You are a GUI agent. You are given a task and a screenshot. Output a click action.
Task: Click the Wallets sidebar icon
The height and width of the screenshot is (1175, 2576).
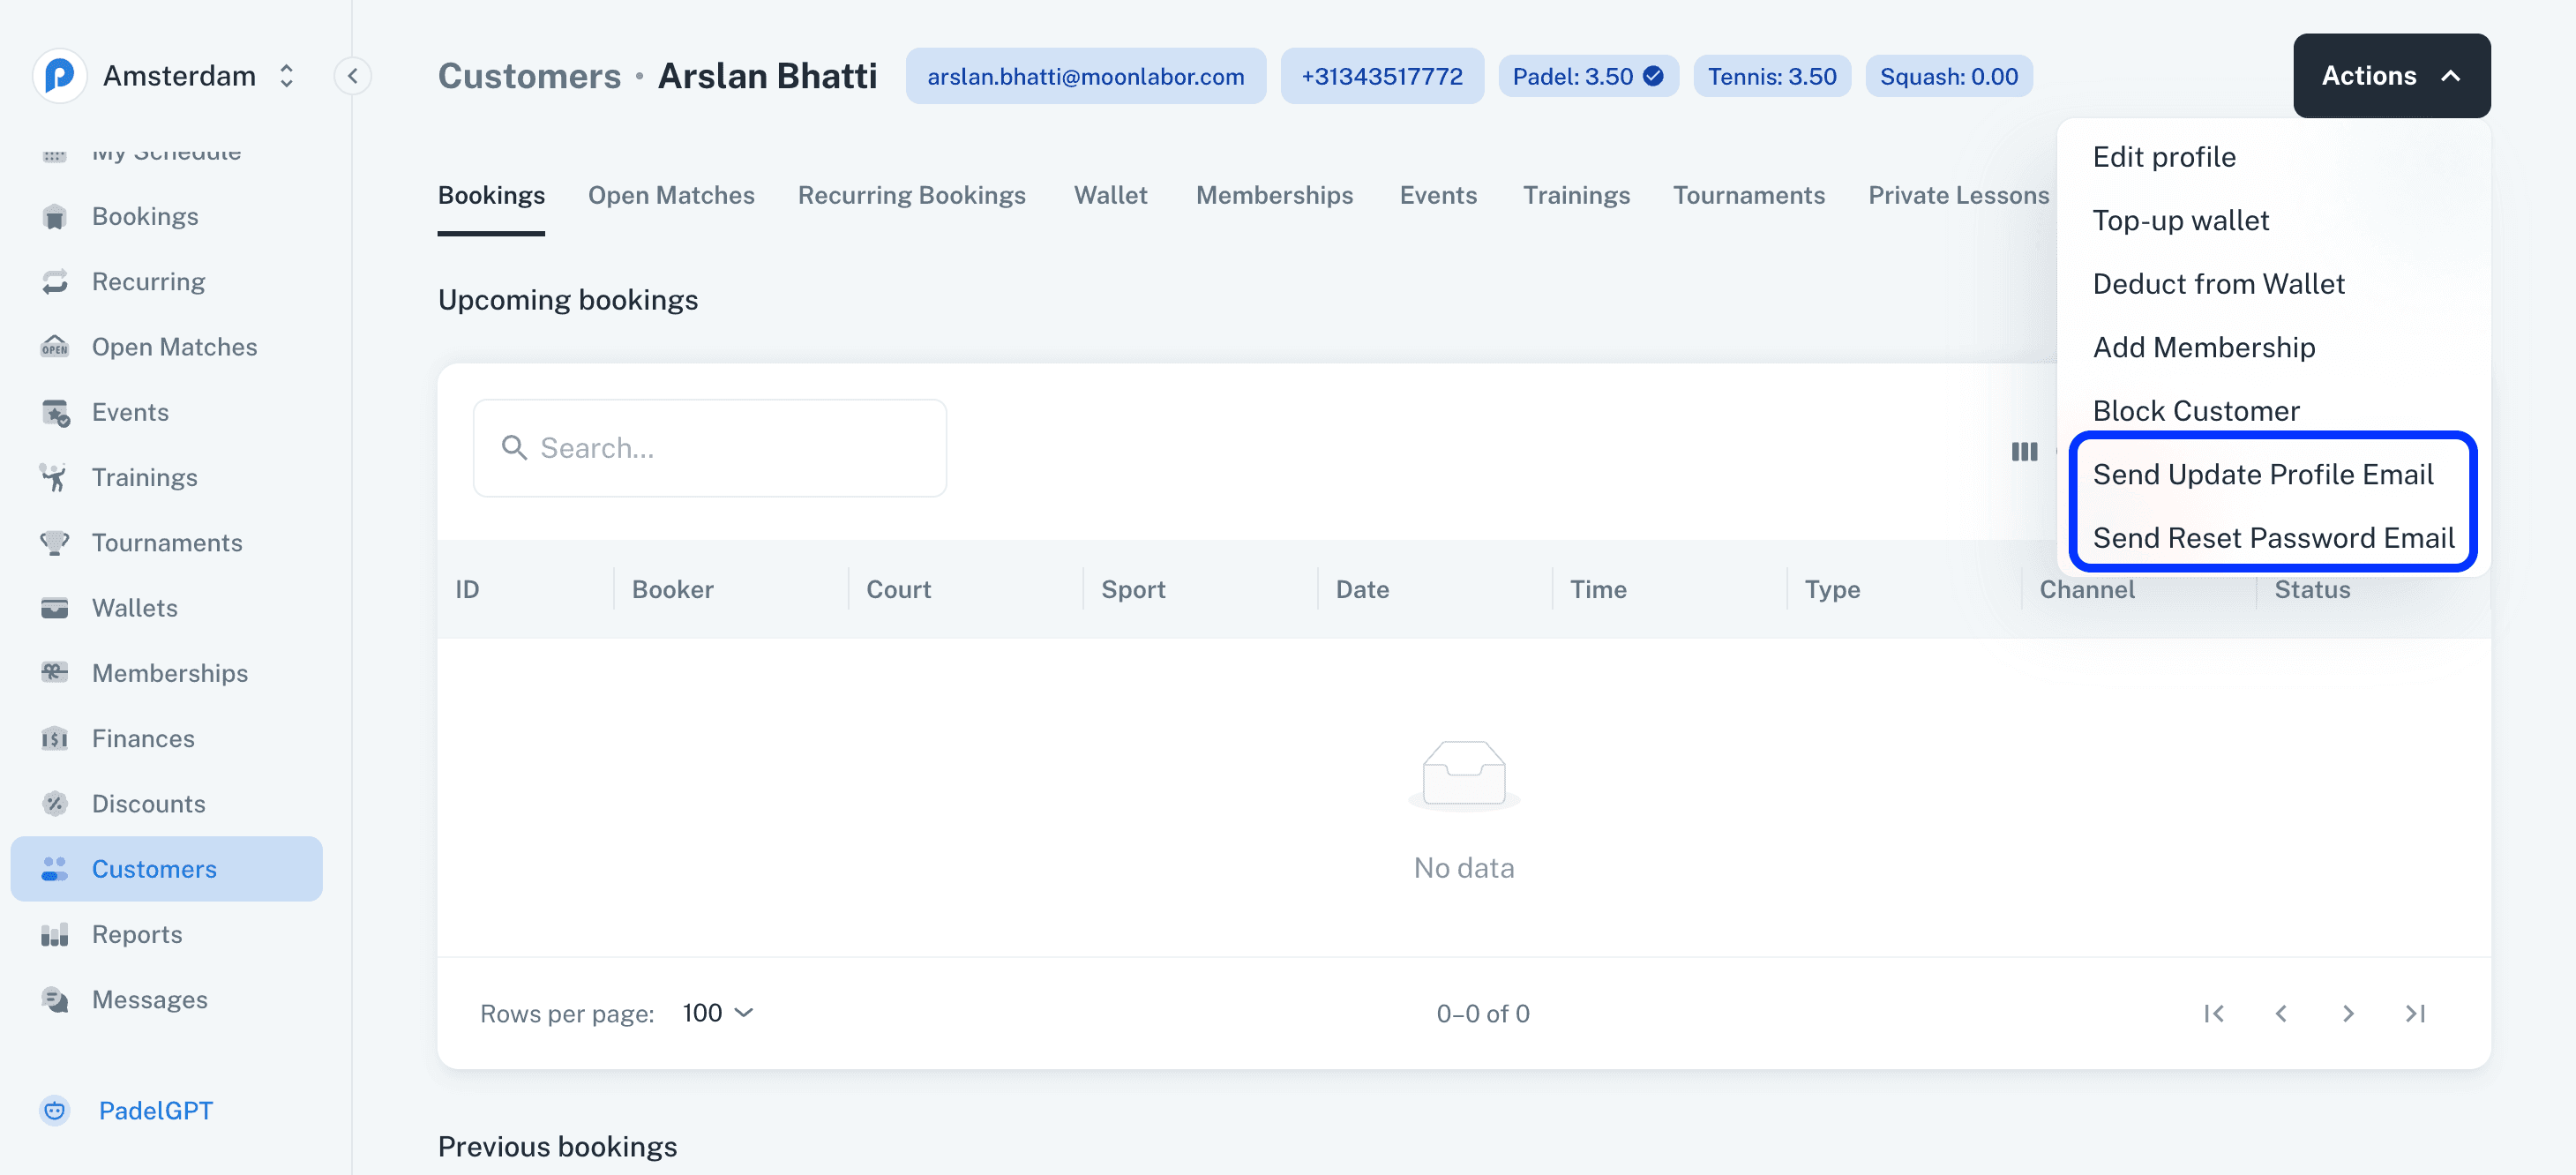(55, 608)
